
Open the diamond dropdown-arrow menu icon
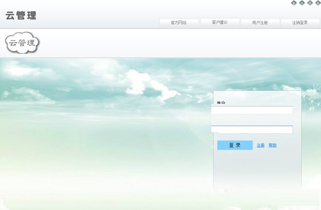coord(294,3)
